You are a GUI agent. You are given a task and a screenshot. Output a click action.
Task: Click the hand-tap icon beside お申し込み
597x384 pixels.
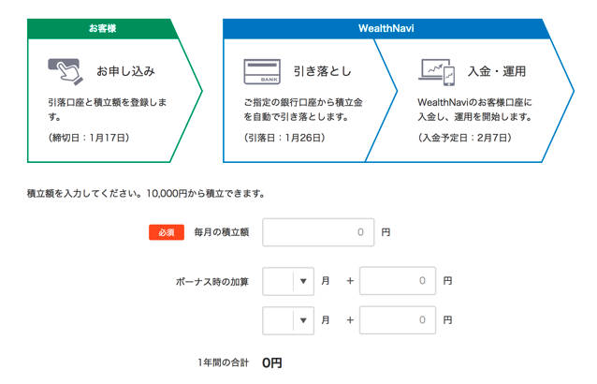(x=66, y=71)
